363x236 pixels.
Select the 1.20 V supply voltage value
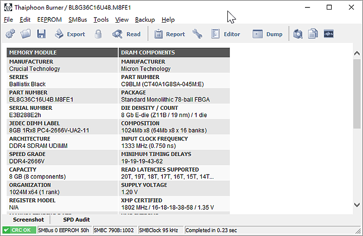130,192
